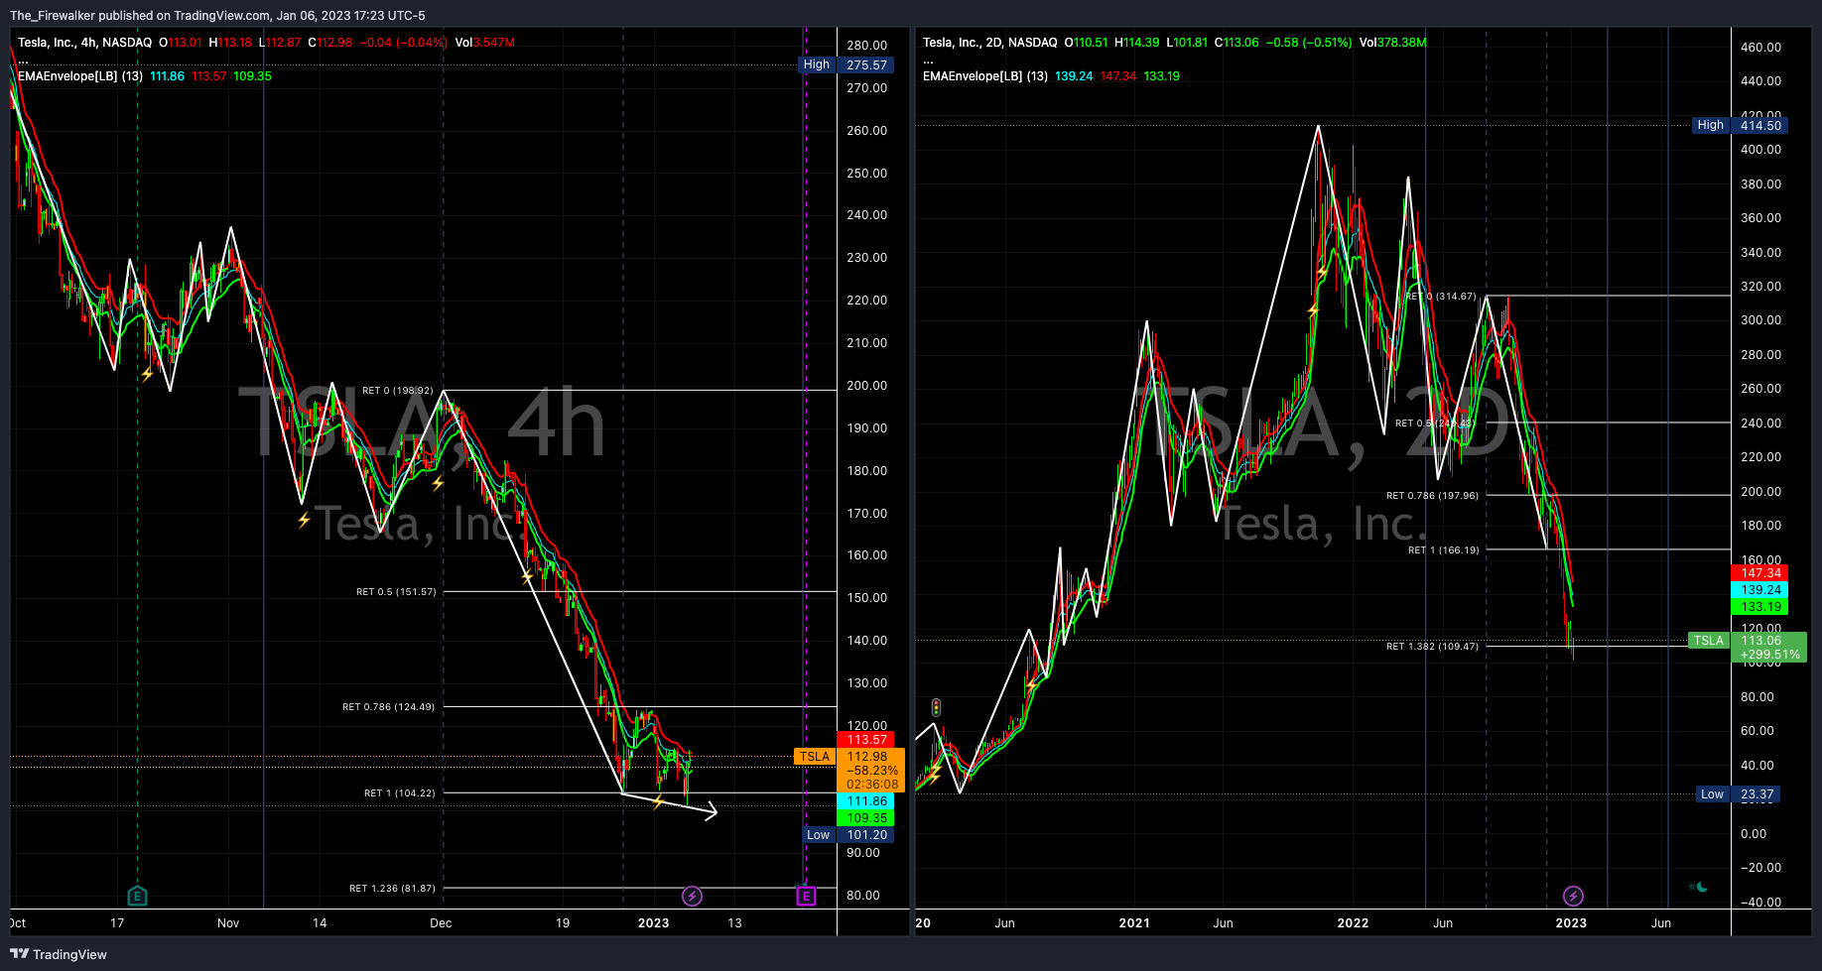The image size is (1822, 971).
Task: Click the red 113.57 price label
Action: (x=867, y=740)
